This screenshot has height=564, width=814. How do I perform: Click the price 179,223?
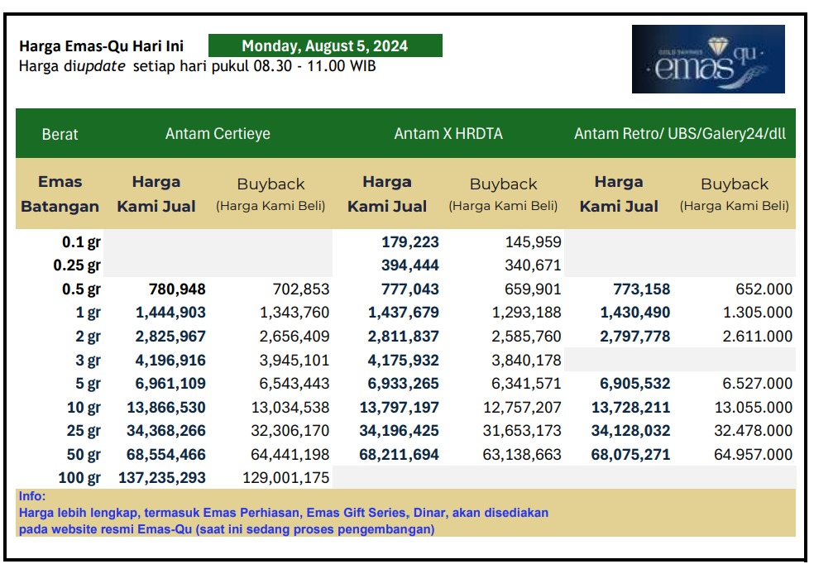click(410, 242)
